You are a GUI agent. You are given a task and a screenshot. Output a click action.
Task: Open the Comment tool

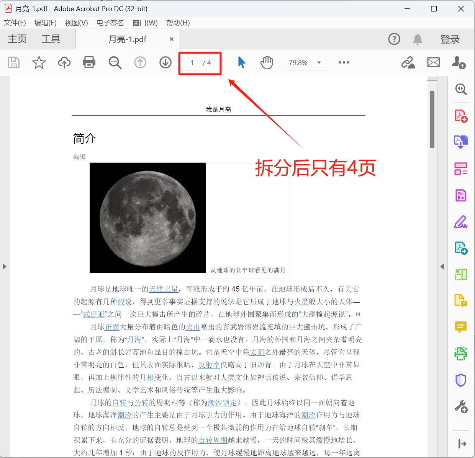click(x=461, y=327)
